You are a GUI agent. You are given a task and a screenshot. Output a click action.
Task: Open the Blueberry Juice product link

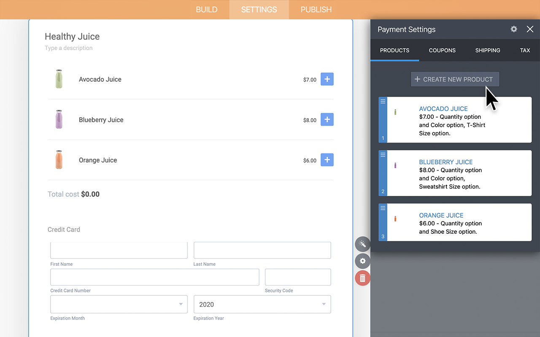(445, 162)
